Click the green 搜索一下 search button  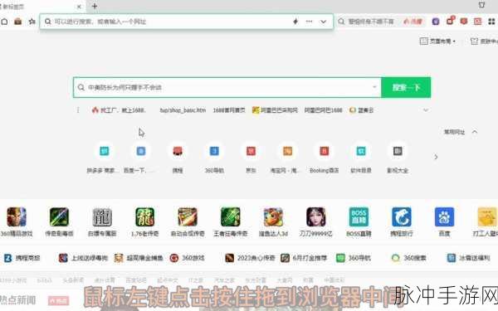(406, 87)
